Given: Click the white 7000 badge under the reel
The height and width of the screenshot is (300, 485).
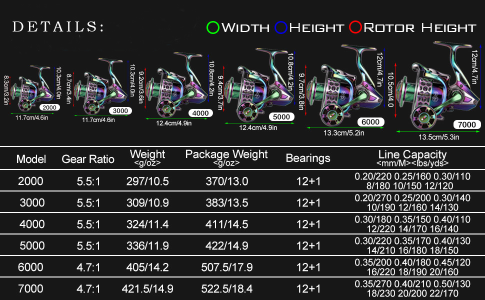Looking at the screenshot, I should [467, 124].
